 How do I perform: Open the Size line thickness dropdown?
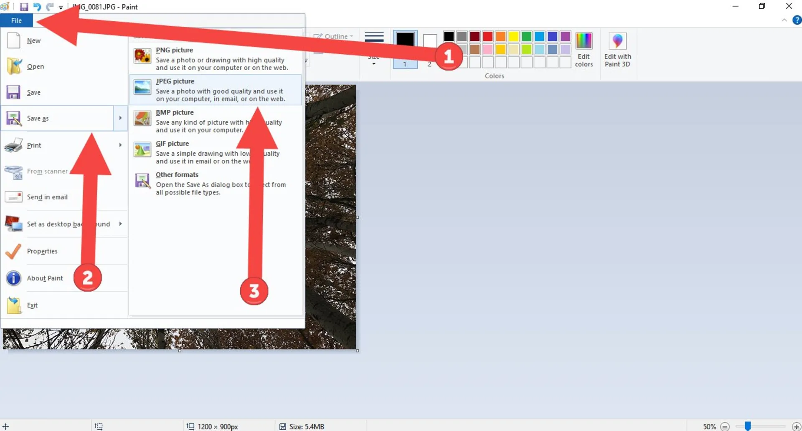pyautogui.click(x=374, y=49)
